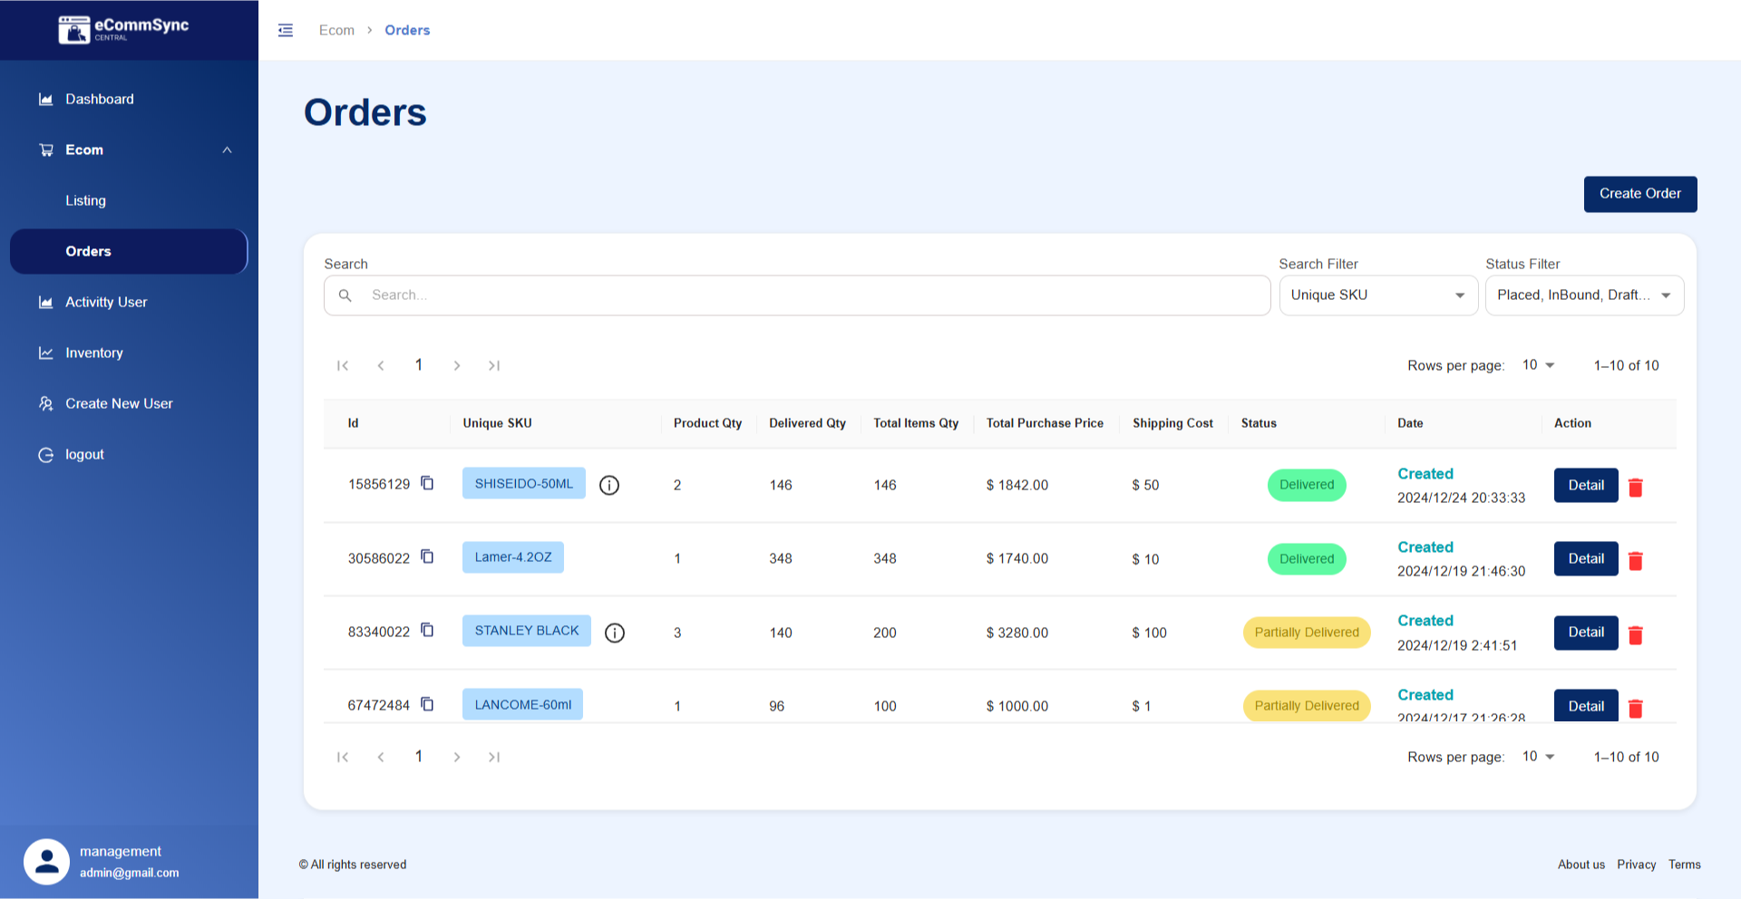1741x899 pixels.
Task: Open Detail for order 30586022
Action: pyautogui.click(x=1586, y=558)
